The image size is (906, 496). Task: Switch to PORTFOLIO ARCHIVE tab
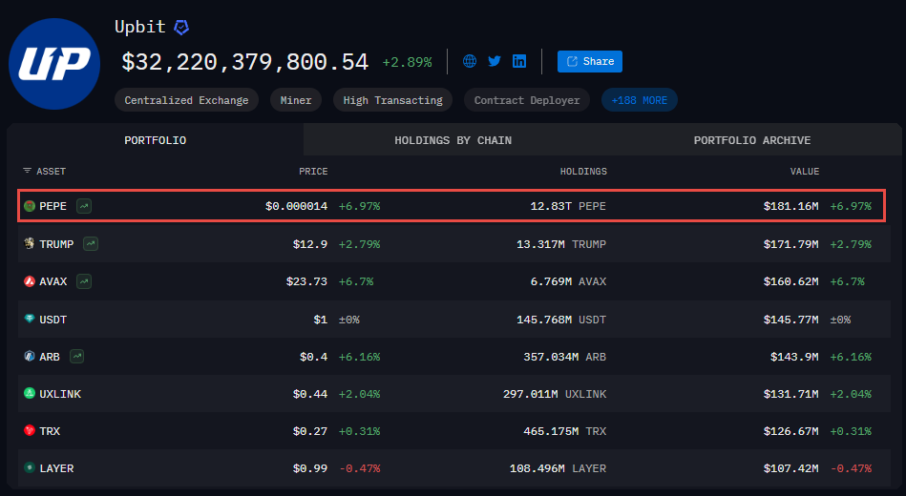coord(752,139)
